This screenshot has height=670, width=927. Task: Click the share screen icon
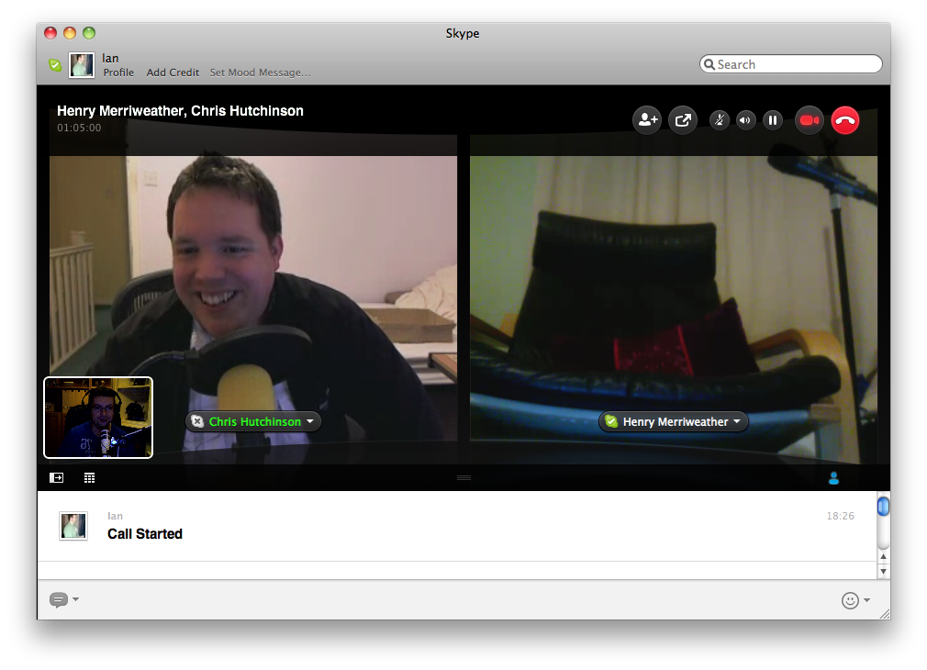tap(683, 119)
